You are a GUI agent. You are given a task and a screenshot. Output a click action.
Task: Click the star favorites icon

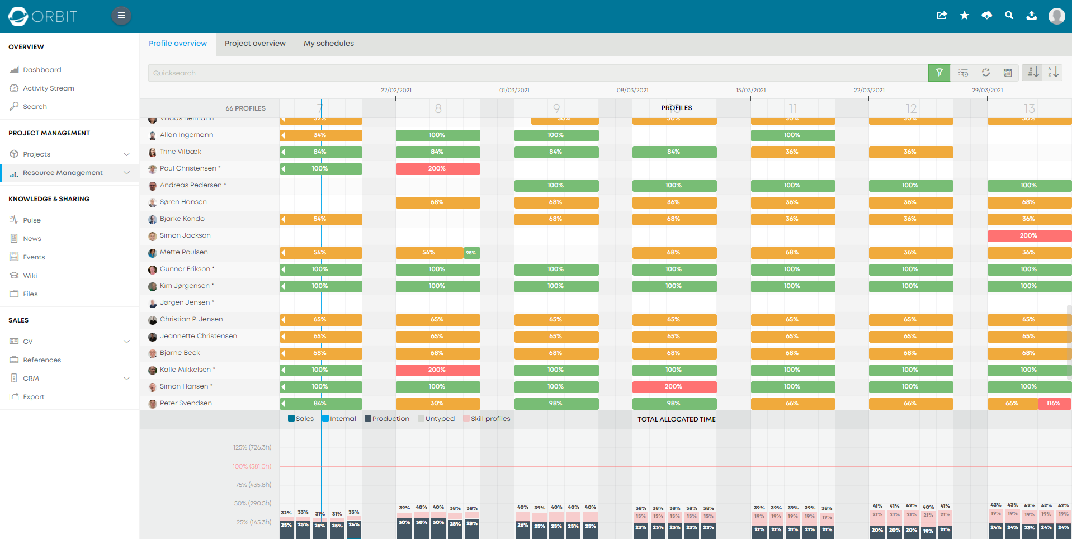(x=964, y=15)
